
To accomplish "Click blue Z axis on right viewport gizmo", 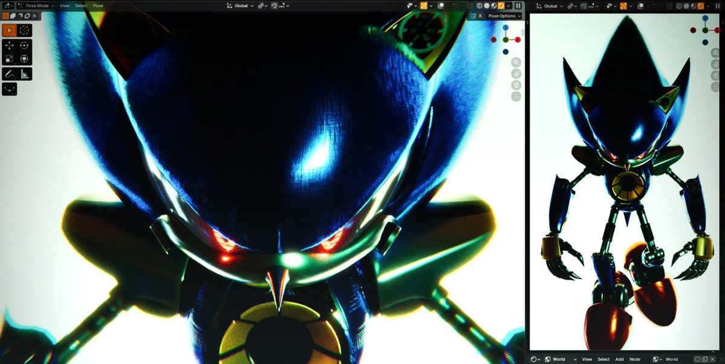I will click(x=705, y=18).
